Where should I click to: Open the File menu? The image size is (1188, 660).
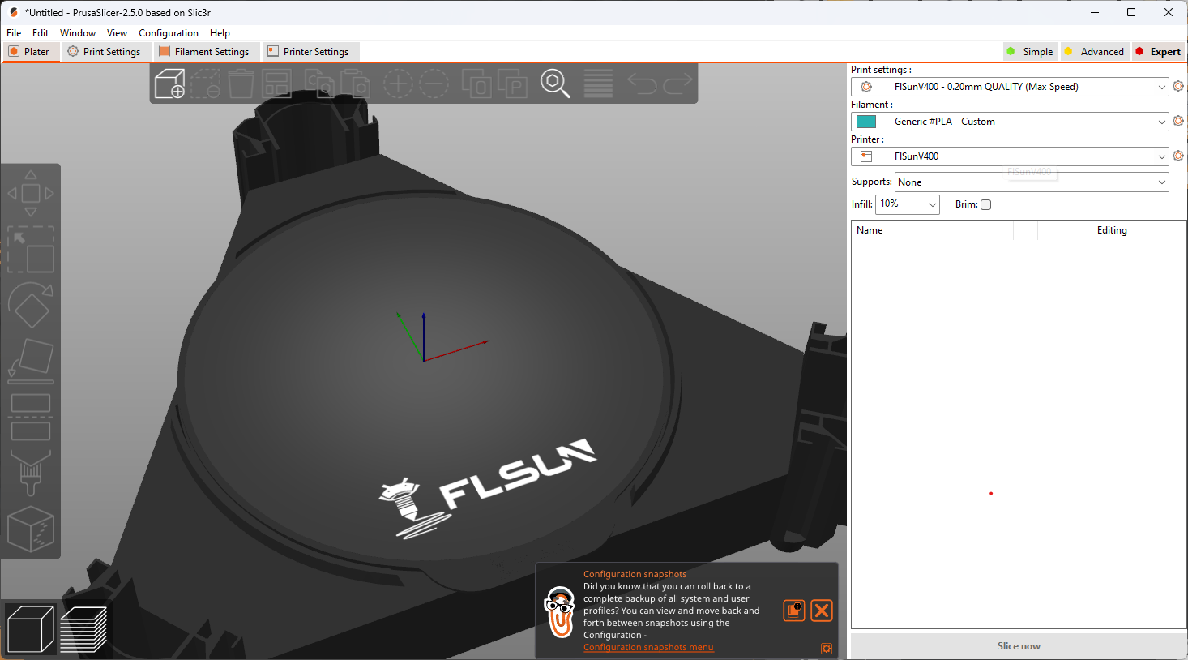14,33
